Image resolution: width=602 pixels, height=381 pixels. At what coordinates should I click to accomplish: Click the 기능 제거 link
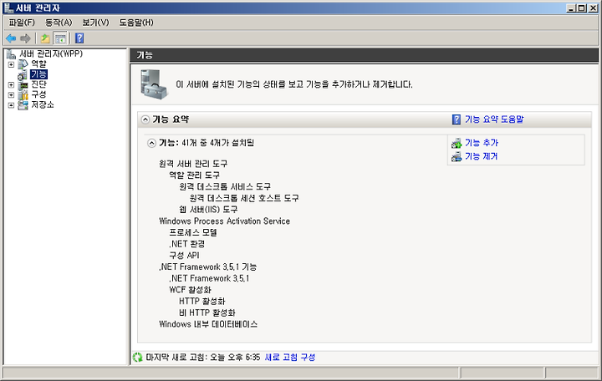(x=481, y=156)
